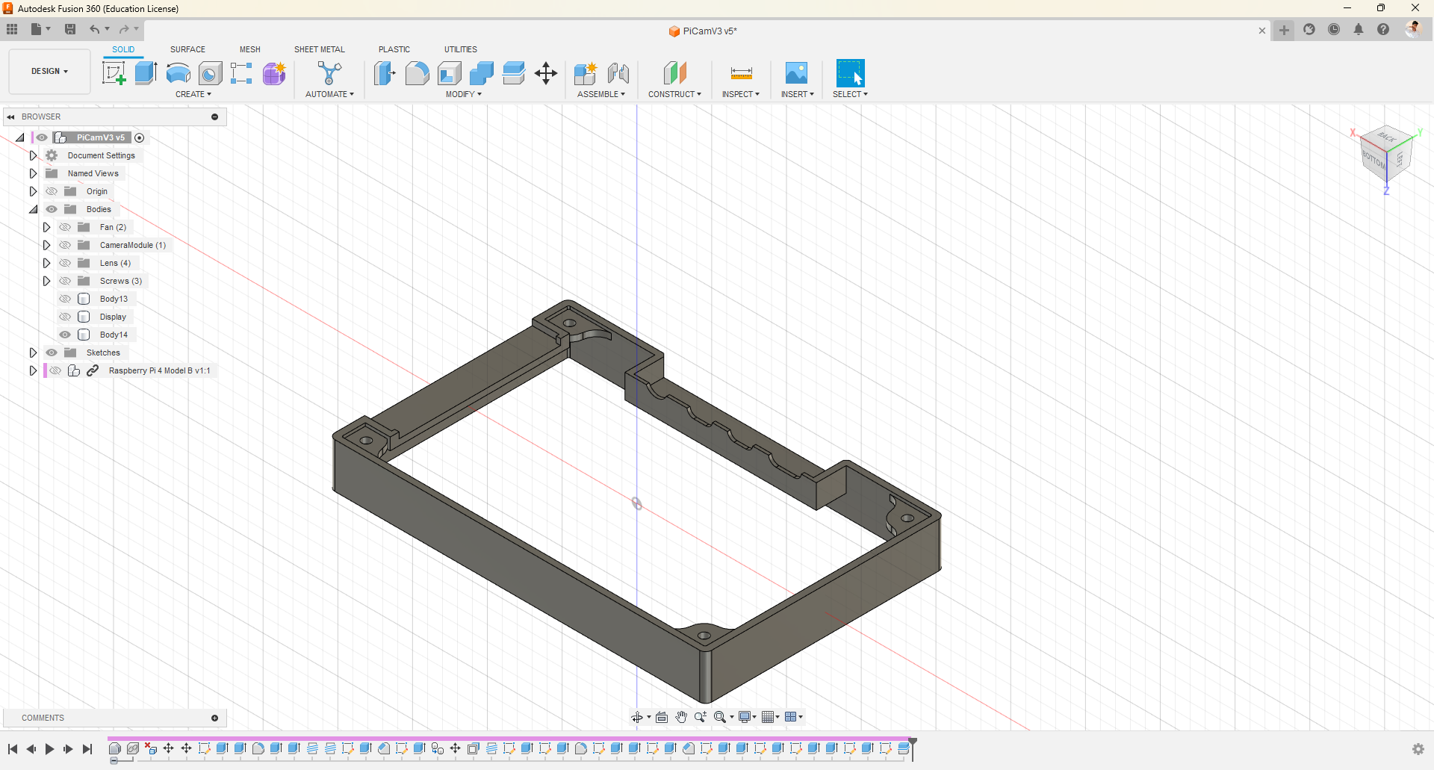This screenshot has width=1434, height=770.
Task: Activate the Select tool
Action: 850,73
